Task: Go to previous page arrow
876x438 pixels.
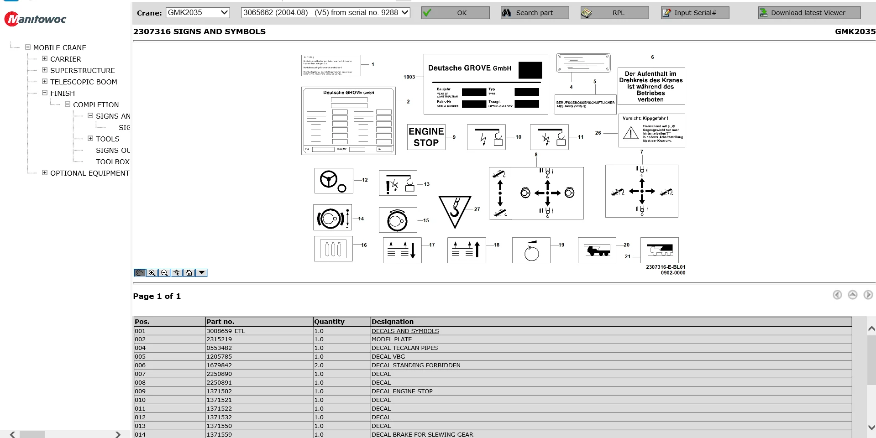Action: coord(837,295)
